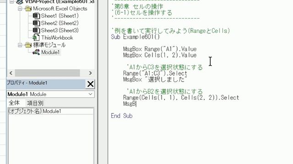Switch to the 全体 properties tab
The width and height of the screenshot is (293, 164).
[x=14, y=103]
